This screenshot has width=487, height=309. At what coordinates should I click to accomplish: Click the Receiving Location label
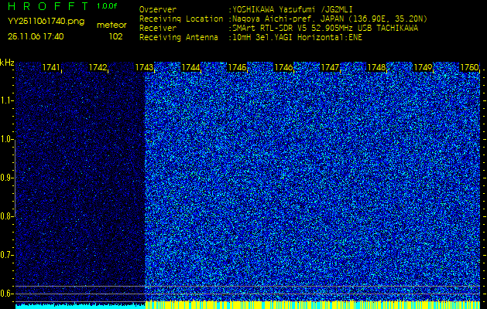(x=181, y=19)
